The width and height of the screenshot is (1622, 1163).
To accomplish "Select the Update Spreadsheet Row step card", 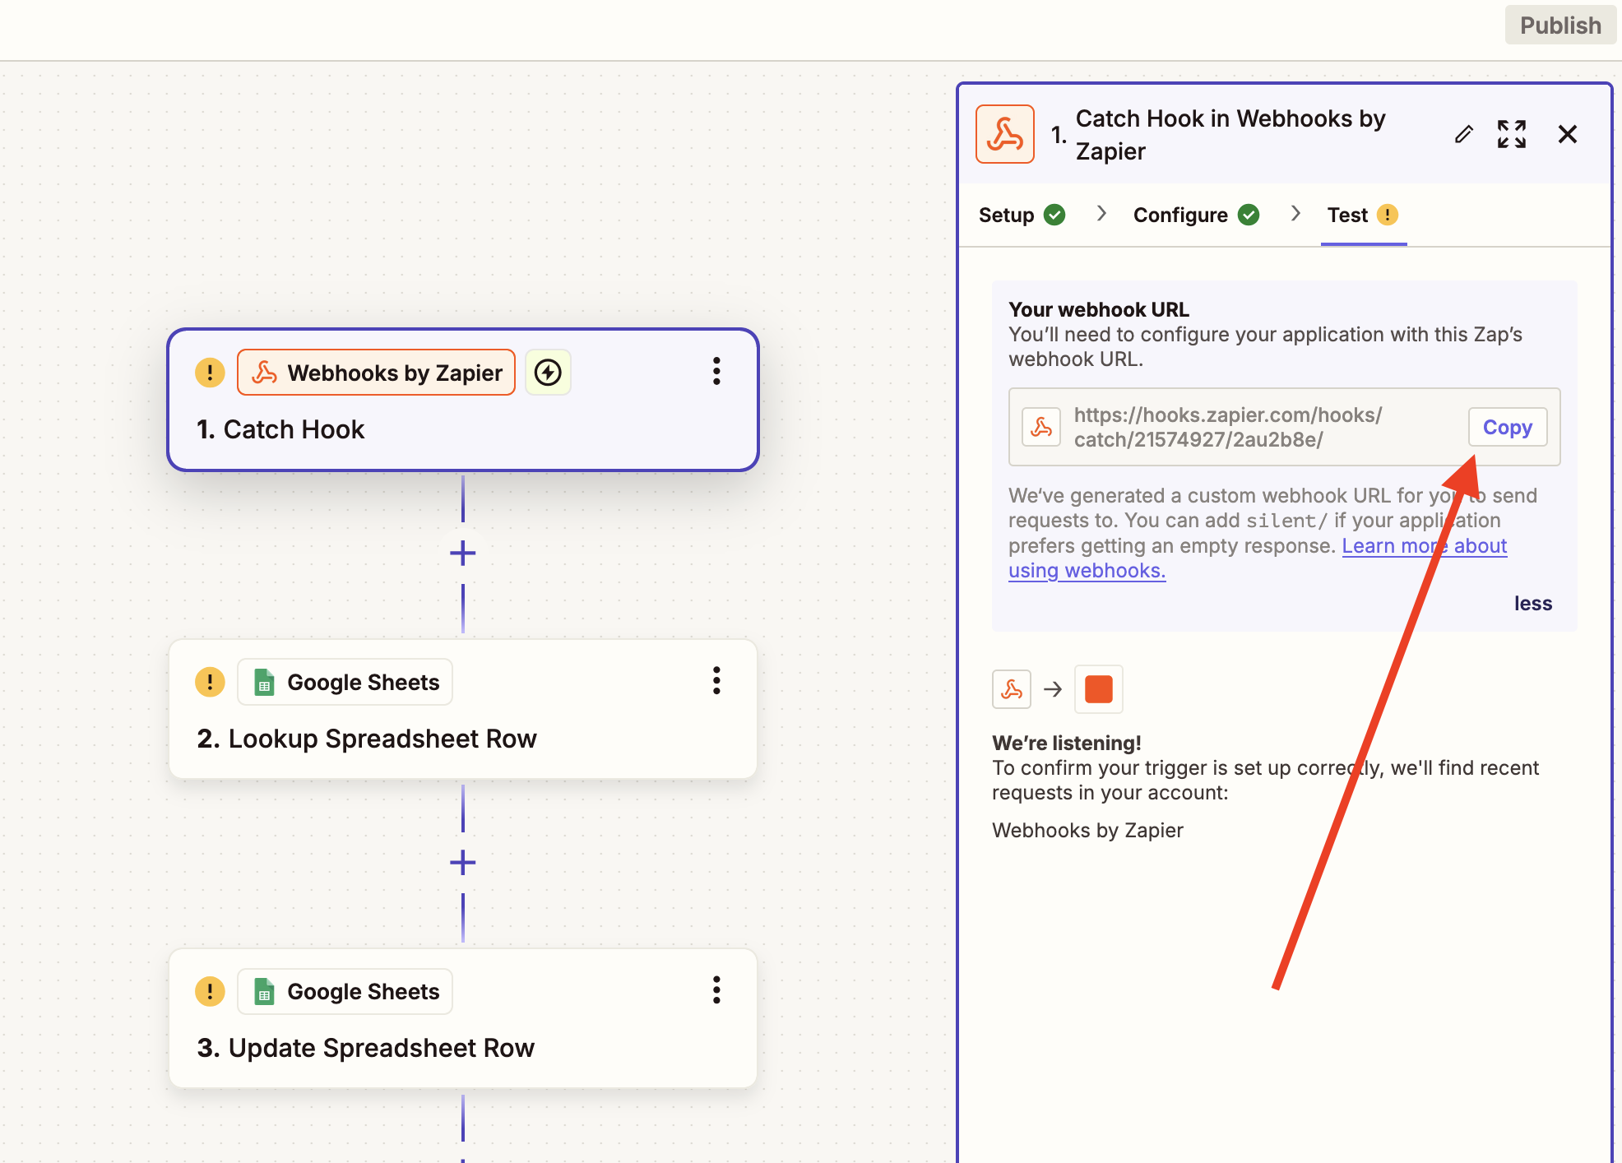I will pos(462,1018).
